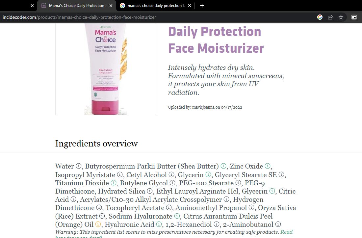362x238 pixels.
Task: Close the Google search tab
Action: (190, 6)
